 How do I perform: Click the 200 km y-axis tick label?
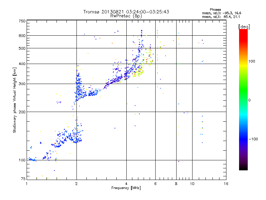[x=22, y=112]
